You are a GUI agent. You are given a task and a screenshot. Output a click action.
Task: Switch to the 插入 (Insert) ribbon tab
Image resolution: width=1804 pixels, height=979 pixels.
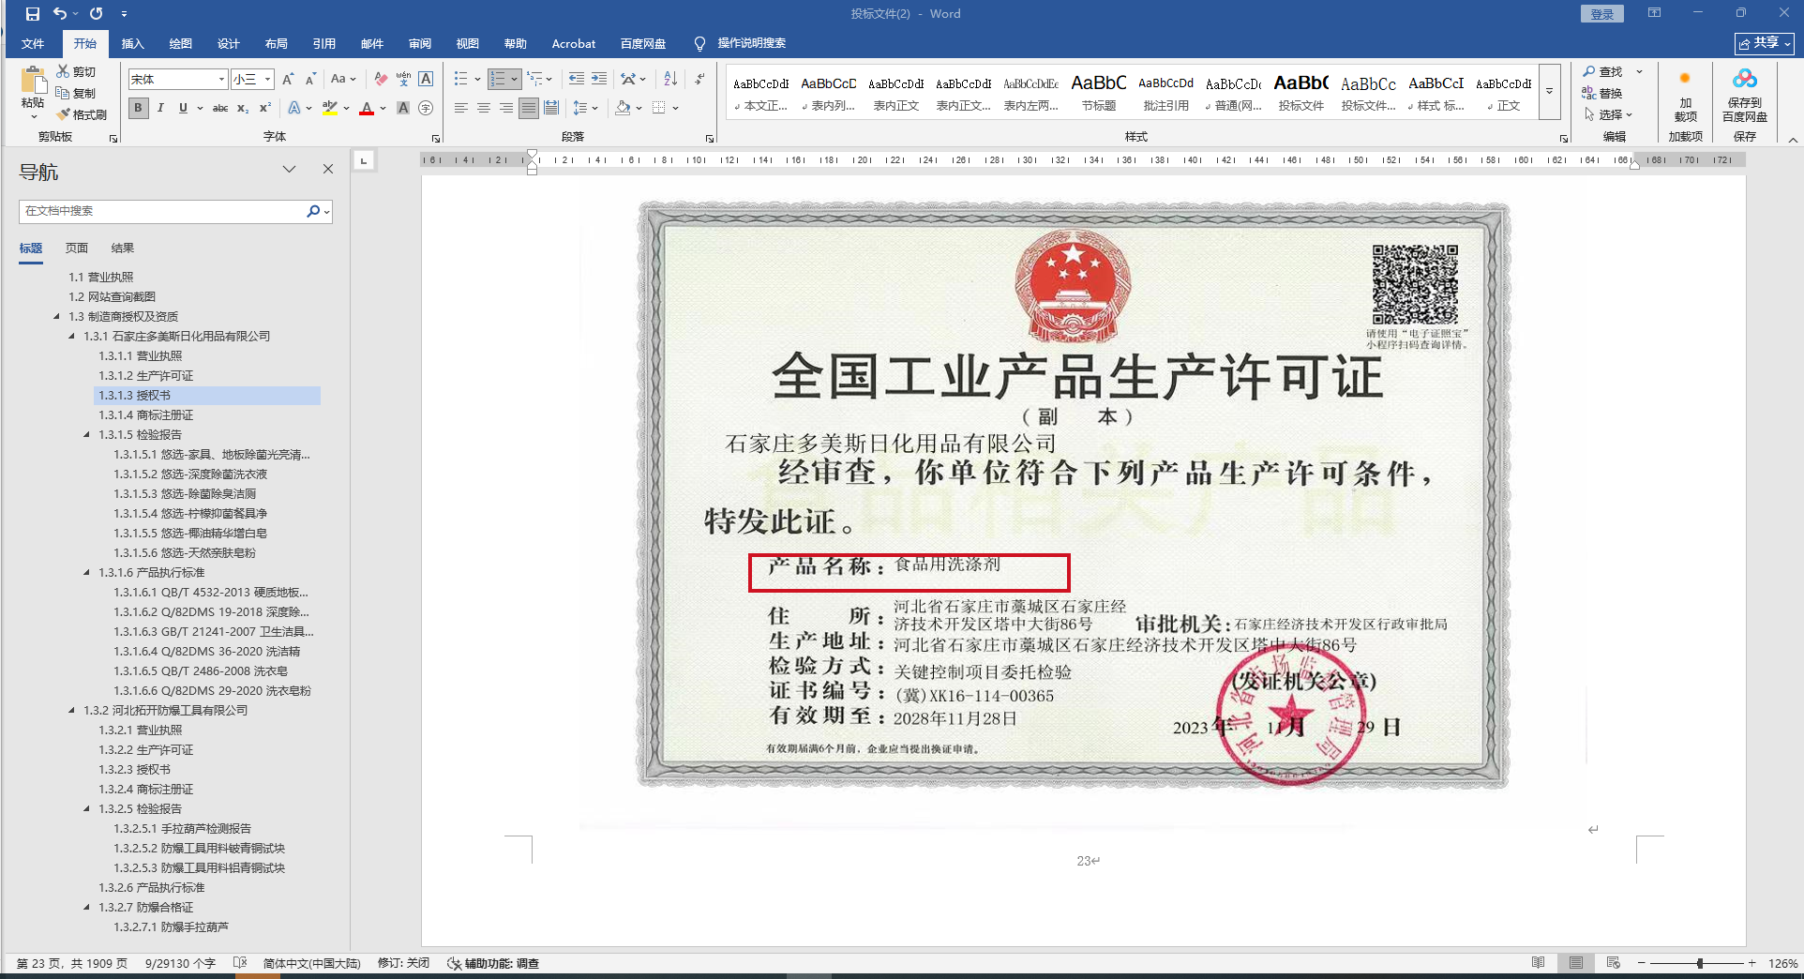[133, 44]
